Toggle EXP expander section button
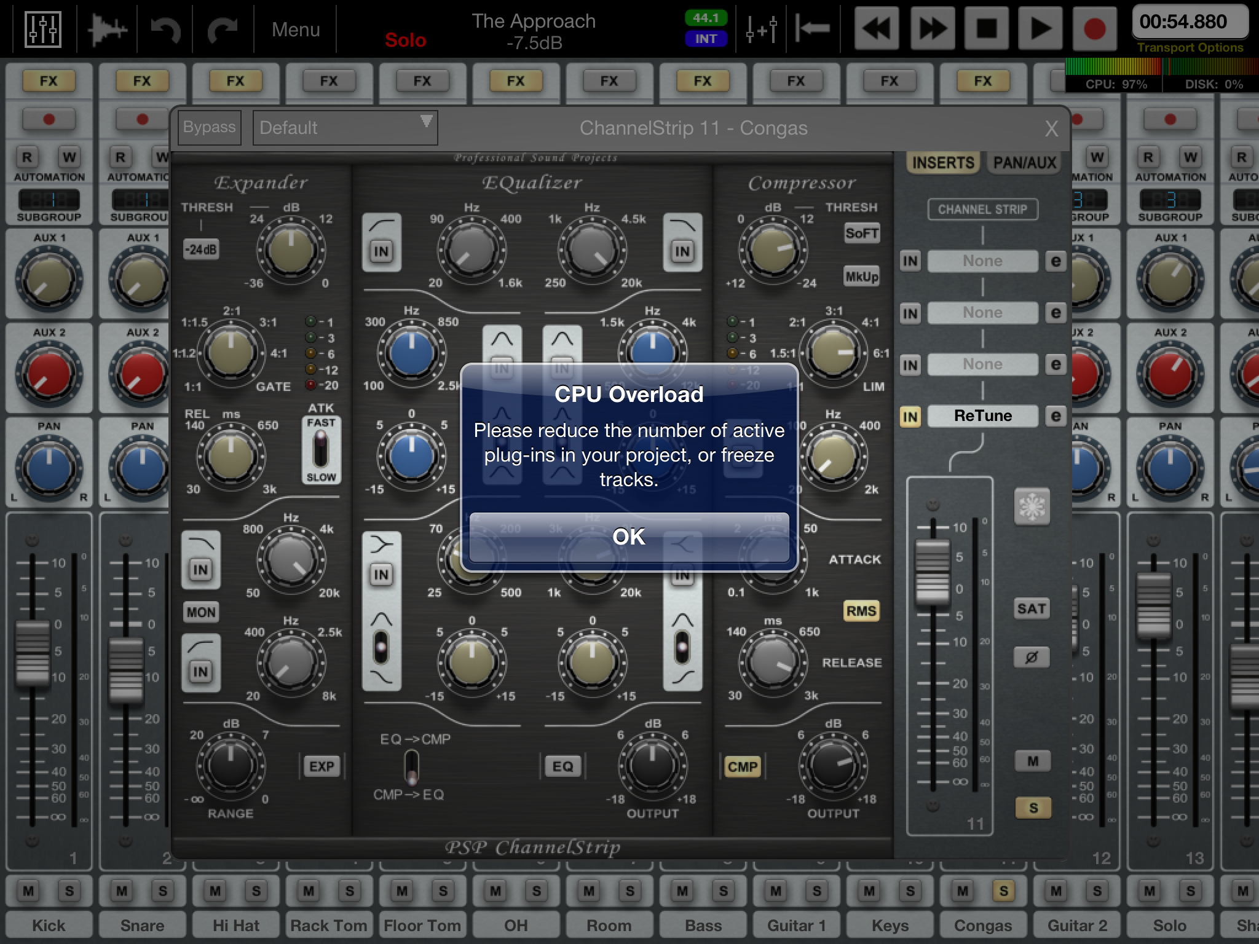Viewport: 1259px width, 944px height. pos(322,766)
